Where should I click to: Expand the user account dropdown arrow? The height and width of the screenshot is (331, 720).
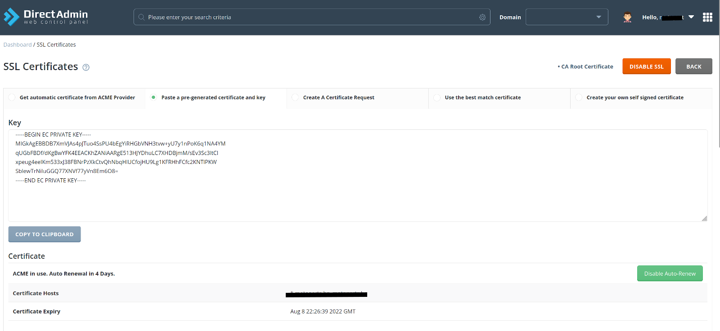691,17
